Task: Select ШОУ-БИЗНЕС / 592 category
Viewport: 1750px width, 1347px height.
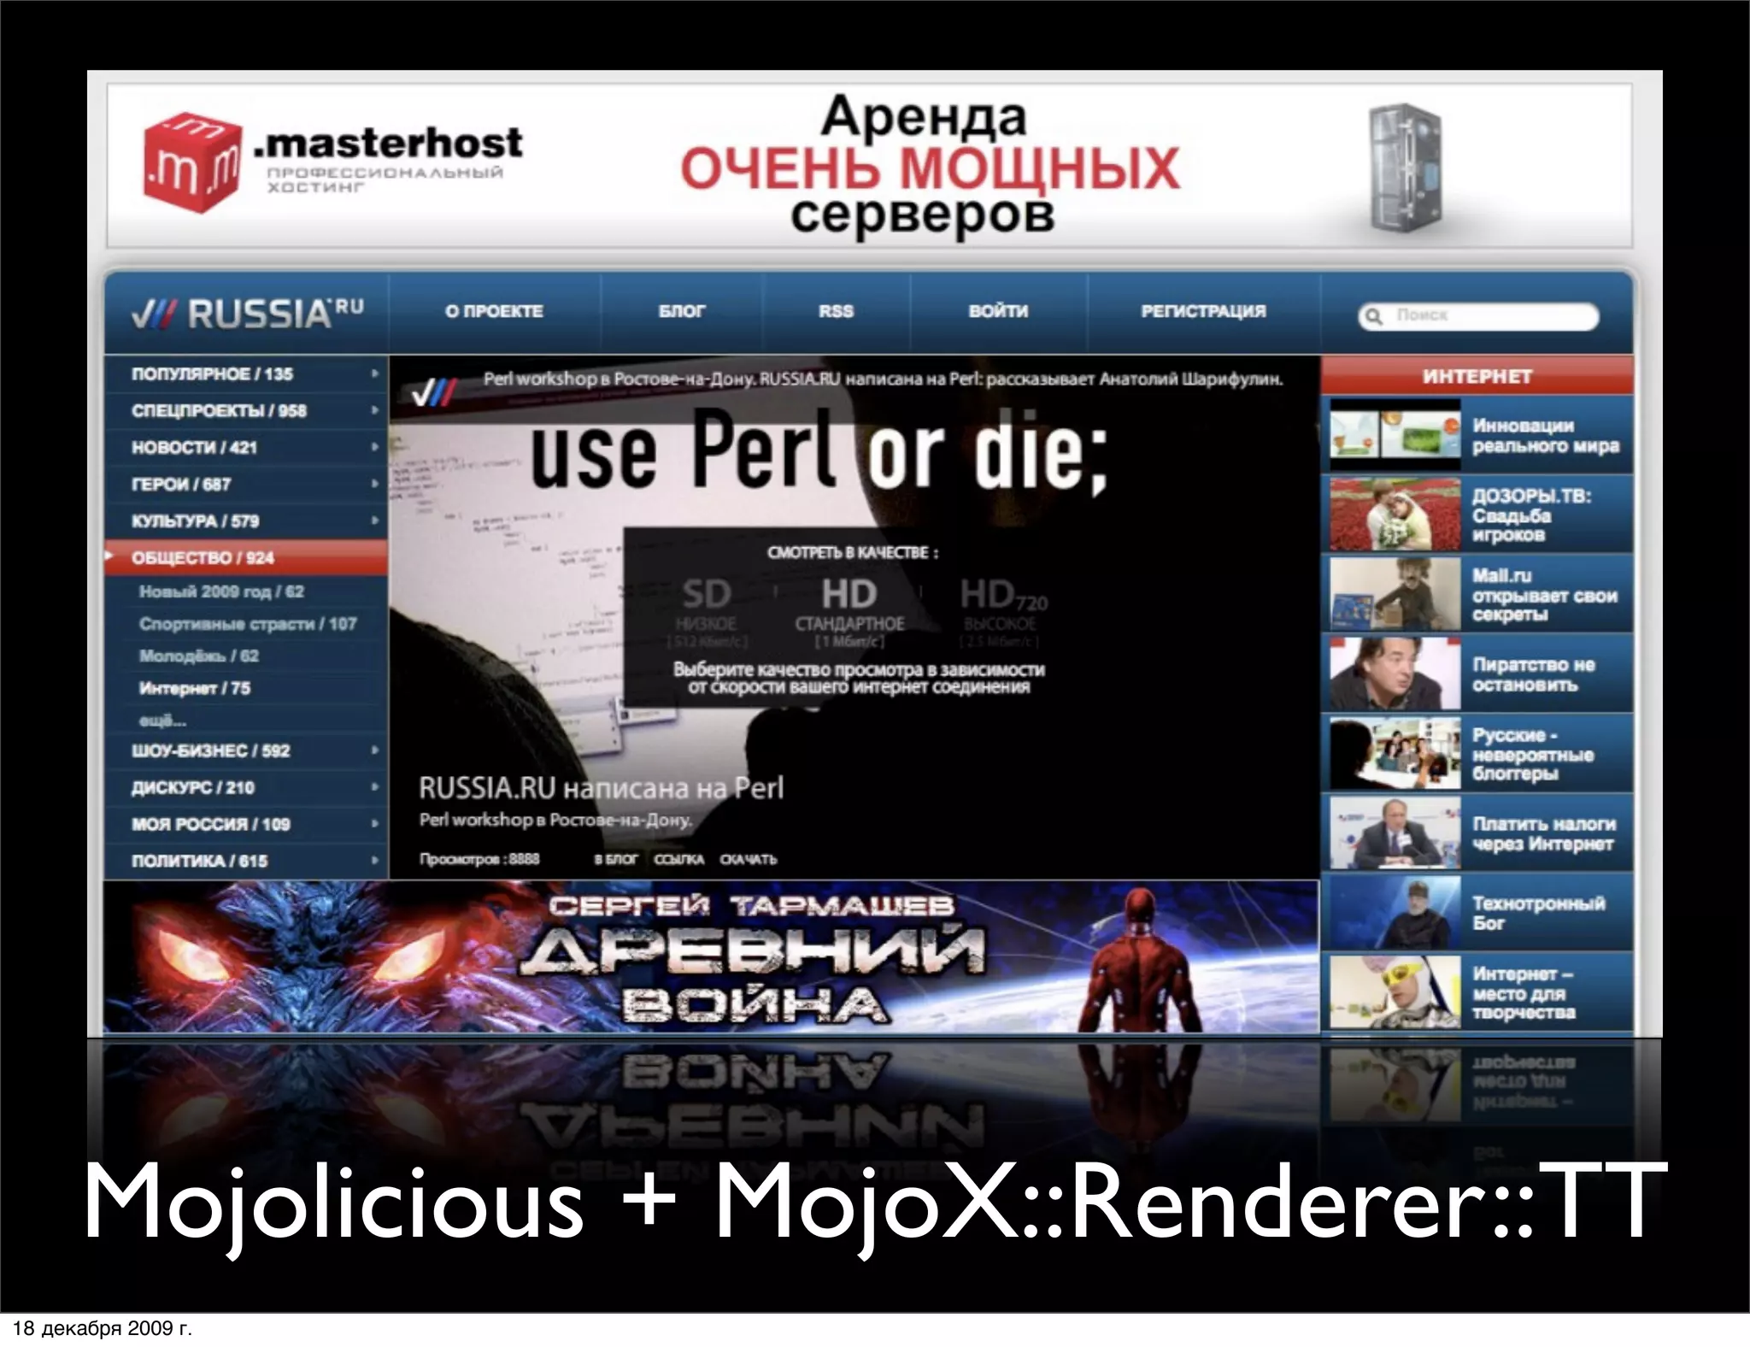Action: click(x=246, y=751)
